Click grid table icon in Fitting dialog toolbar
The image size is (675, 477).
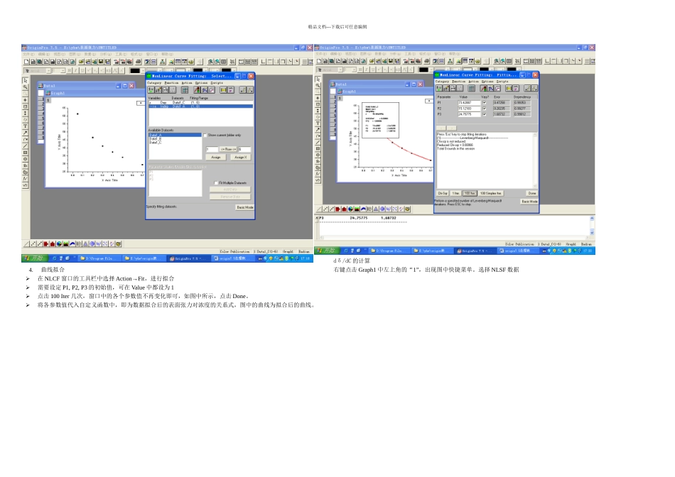pyautogui.click(x=472, y=88)
